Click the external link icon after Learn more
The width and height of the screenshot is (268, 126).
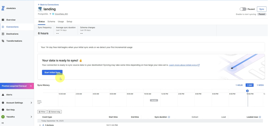tap(198, 65)
